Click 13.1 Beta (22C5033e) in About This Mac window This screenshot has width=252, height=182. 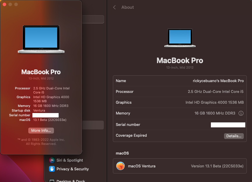(50, 120)
